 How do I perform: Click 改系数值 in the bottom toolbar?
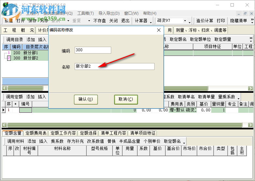95,141
